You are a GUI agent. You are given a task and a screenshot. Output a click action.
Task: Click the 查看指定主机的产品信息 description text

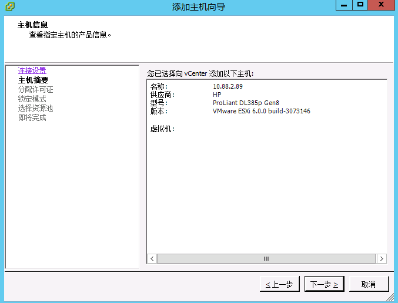[x=70, y=35]
